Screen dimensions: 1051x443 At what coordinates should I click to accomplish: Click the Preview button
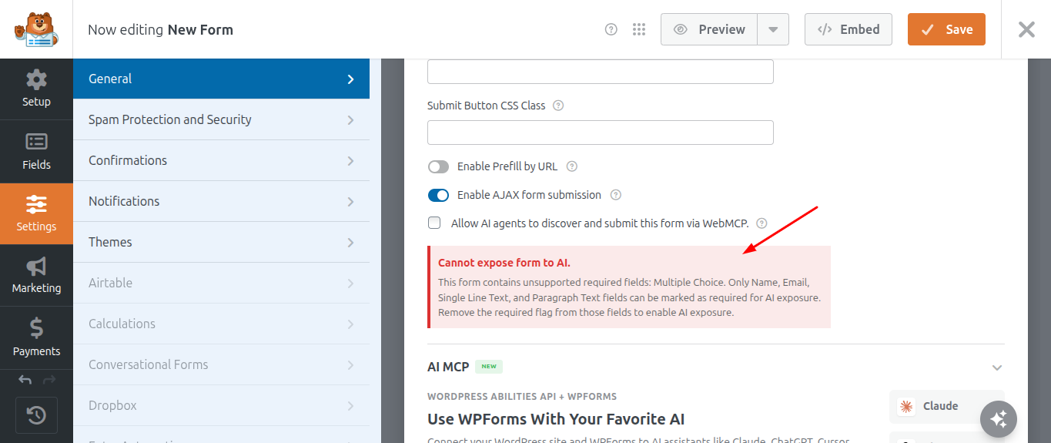click(x=709, y=29)
